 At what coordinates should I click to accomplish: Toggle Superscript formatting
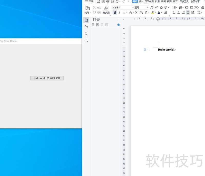pos(137,12)
